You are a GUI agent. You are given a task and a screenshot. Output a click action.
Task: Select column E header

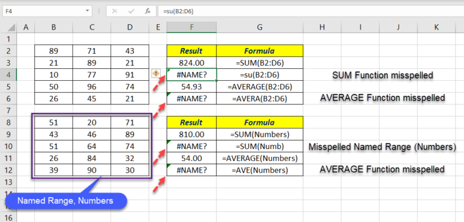point(158,27)
